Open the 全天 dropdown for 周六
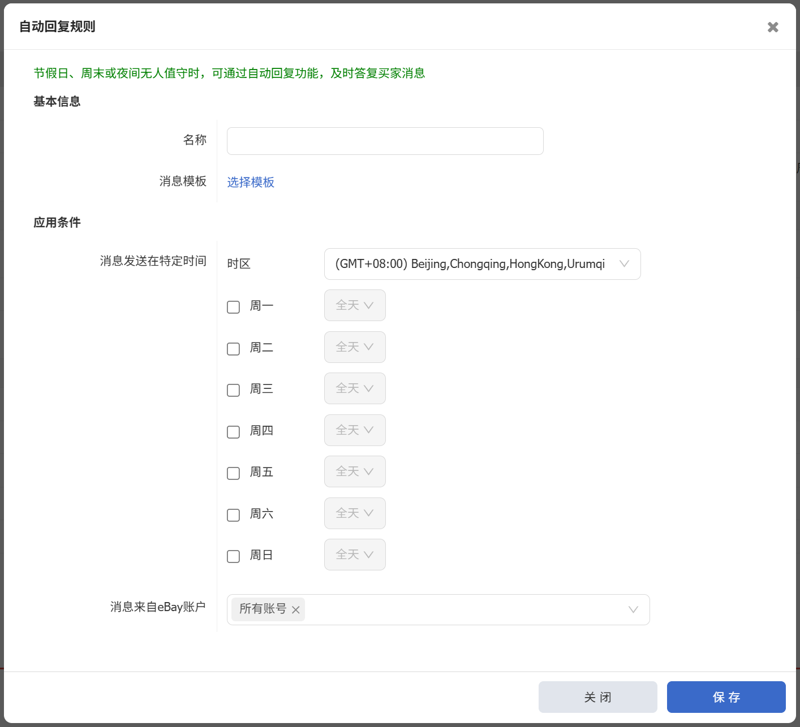 pos(355,513)
